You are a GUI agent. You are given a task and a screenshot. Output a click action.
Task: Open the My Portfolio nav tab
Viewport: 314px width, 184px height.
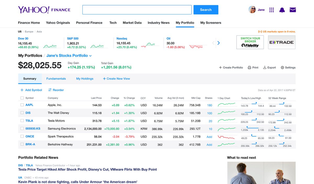click(185, 23)
